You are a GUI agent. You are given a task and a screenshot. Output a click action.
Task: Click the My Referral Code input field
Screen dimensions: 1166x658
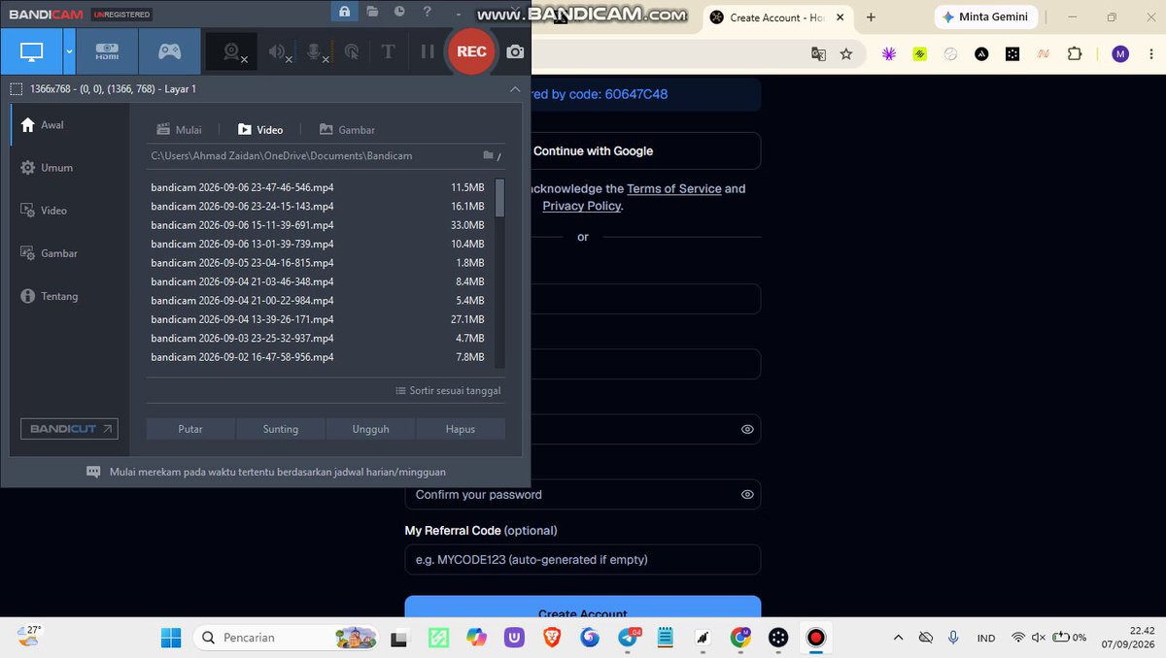pos(583,559)
